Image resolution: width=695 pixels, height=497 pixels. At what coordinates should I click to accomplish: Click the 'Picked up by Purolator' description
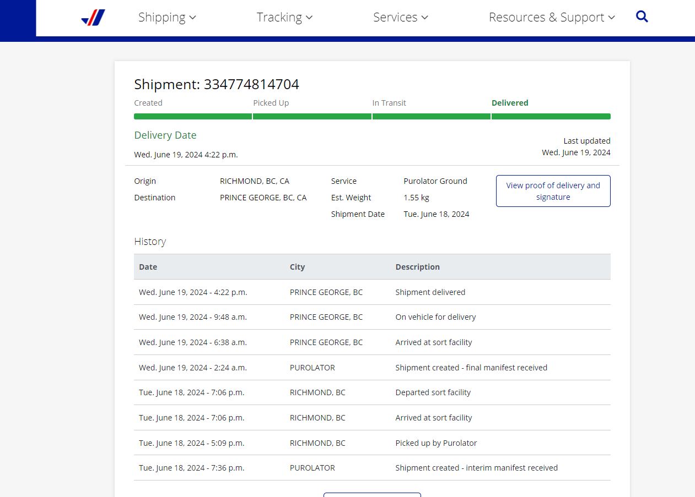click(436, 443)
